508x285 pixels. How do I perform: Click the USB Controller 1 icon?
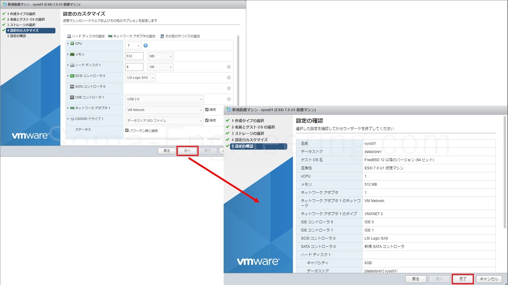tap(72, 97)
